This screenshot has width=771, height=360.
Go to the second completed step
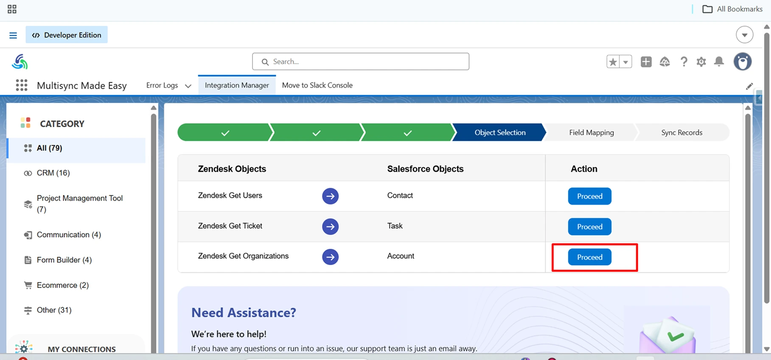tap(316, 133)
